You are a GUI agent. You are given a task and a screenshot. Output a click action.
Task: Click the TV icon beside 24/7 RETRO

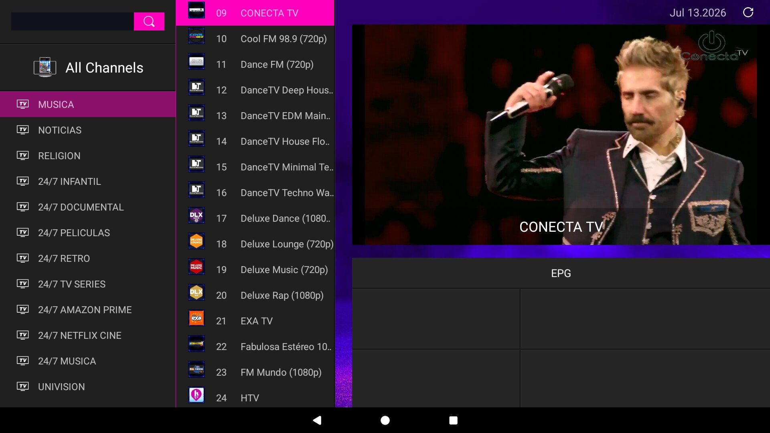[23, 258]
